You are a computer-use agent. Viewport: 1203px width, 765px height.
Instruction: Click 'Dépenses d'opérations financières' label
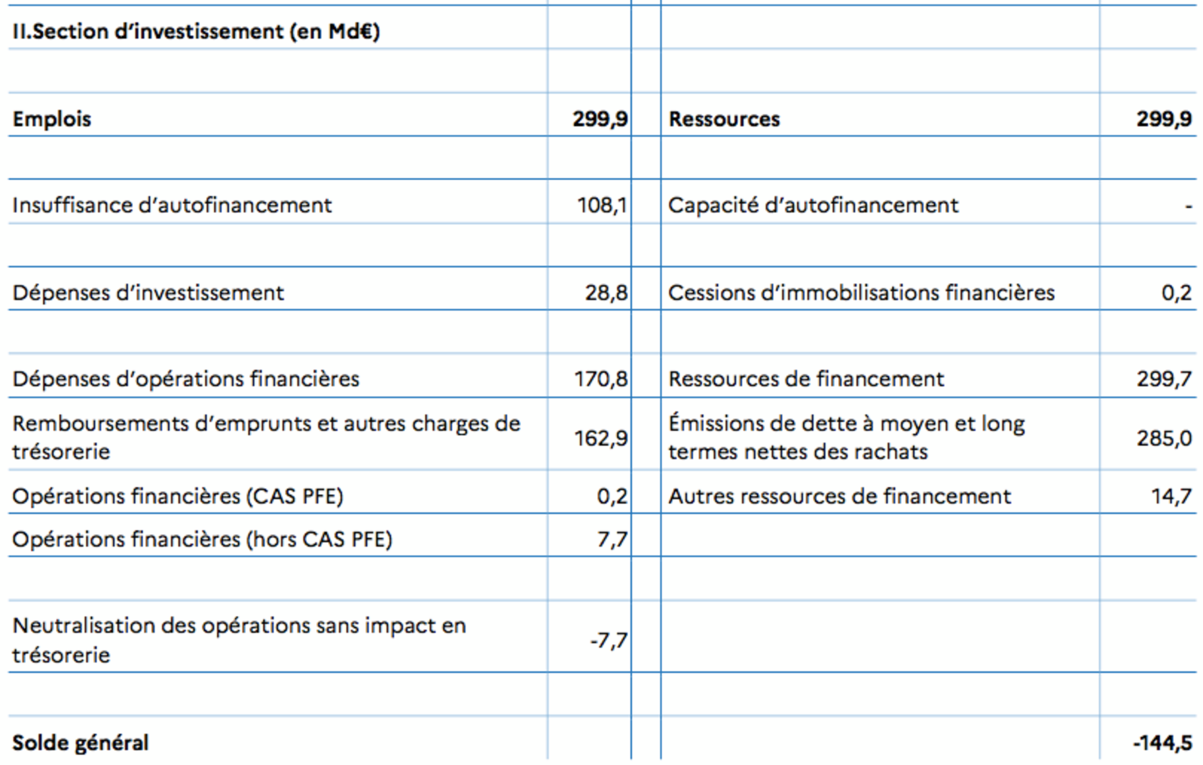(x=186, y=379)
